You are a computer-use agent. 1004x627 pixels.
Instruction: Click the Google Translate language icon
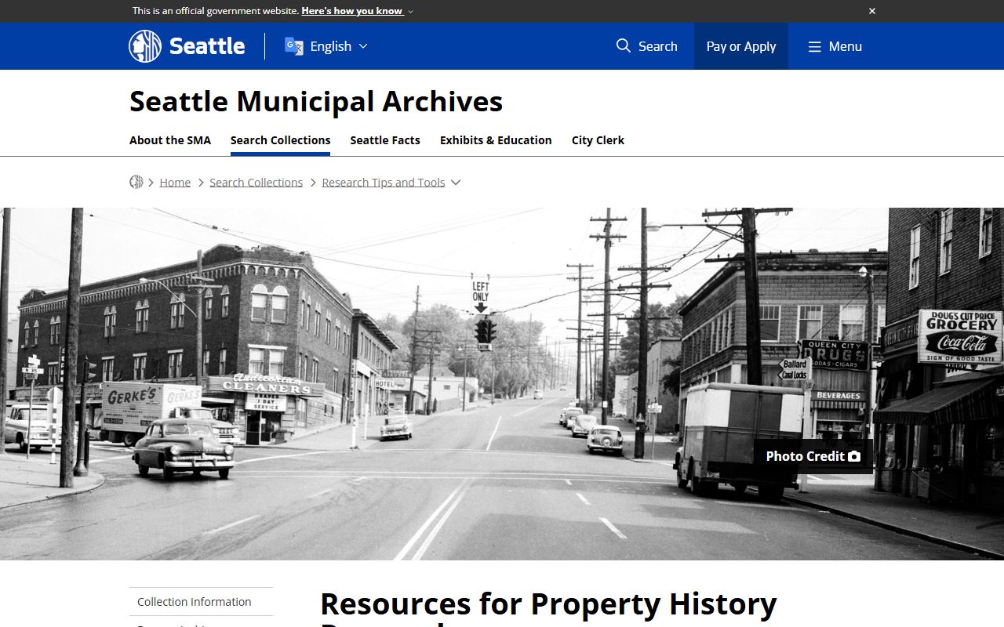coord(294,46)
